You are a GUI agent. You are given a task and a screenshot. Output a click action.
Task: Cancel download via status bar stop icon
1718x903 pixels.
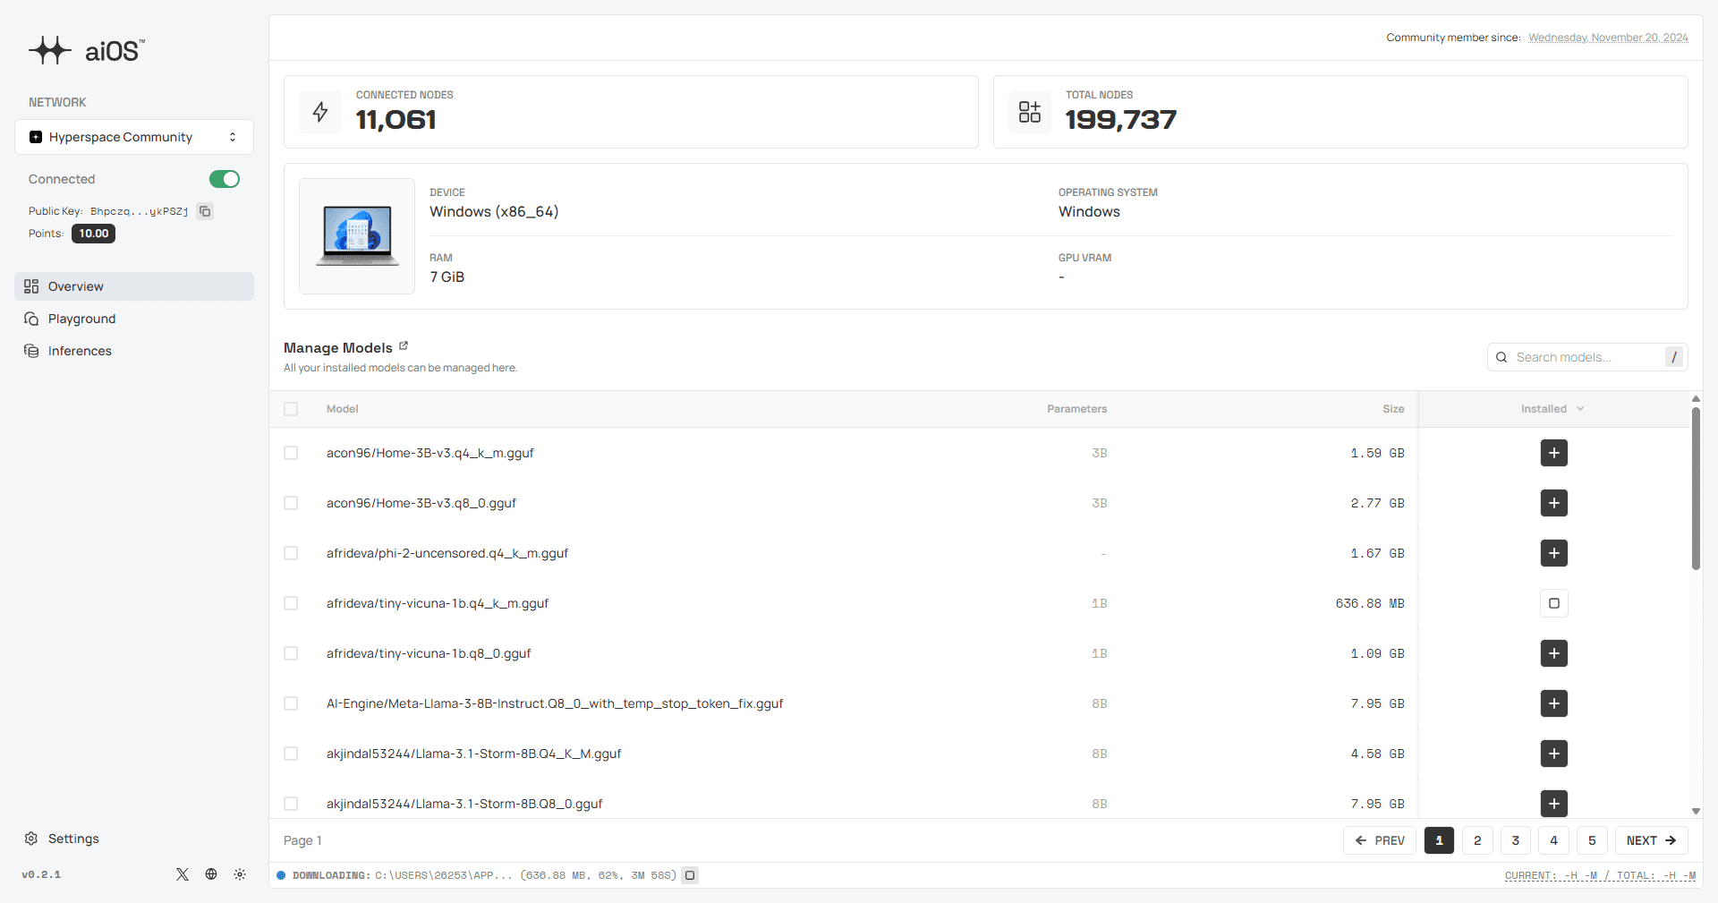click(x=690, y=875)
